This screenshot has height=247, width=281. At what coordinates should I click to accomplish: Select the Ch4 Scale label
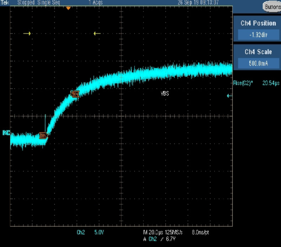(x=257, y=52)
